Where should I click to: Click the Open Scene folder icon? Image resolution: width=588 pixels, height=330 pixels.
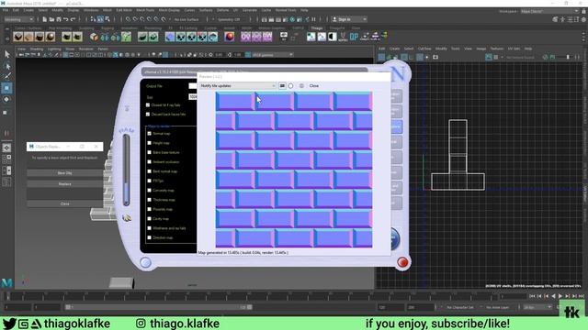tap(51, 19)
